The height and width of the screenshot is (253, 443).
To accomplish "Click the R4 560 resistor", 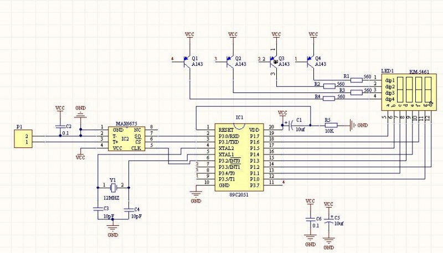I will 328,99.
